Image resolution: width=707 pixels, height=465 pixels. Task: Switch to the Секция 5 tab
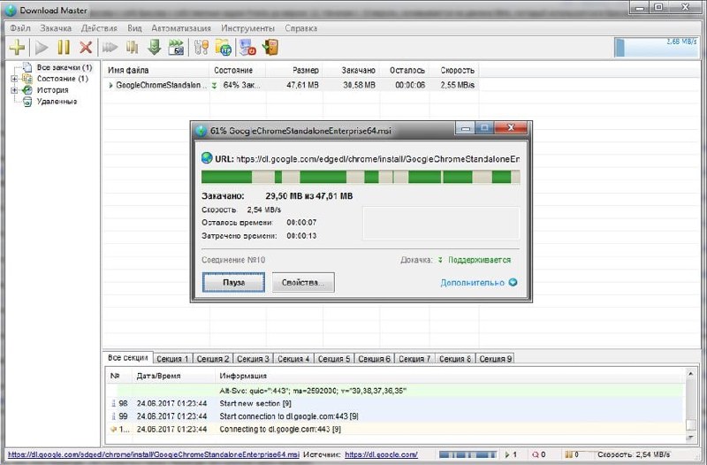[x=334, y=359]
